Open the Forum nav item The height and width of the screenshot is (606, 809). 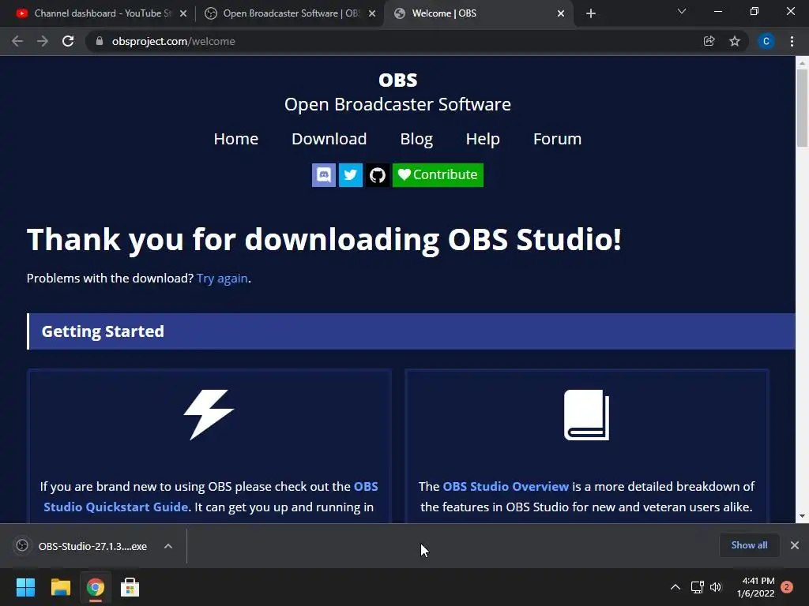[x=557, y=139]
